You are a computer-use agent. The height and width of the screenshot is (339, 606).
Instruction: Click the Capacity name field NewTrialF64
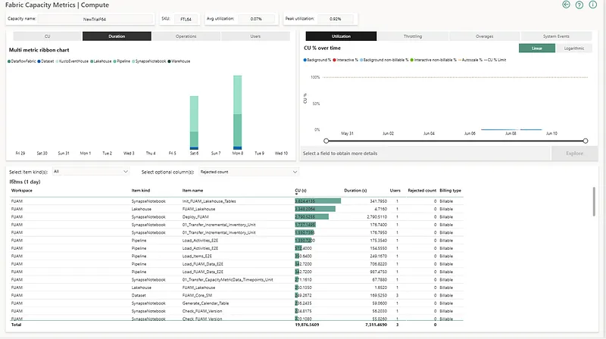tap(95, 19)
